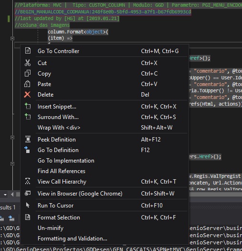Click the Surround With icon

pyautogui.click(x=28, y=117)
